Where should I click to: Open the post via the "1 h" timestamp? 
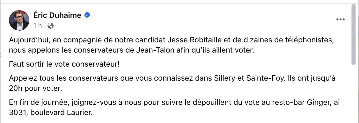pyautogui.click(x=38, y=25)
